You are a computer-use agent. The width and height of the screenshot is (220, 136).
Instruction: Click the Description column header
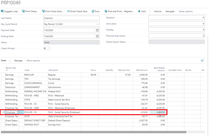click(53, 70)
